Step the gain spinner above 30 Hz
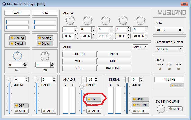191x120 pixels. click(76, 29)
